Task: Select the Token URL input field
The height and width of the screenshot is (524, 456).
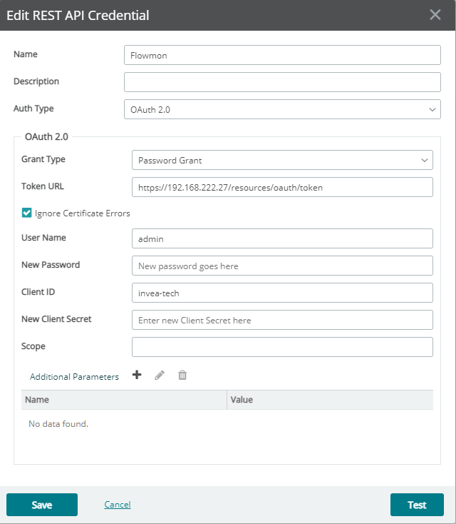Action: 282,187
